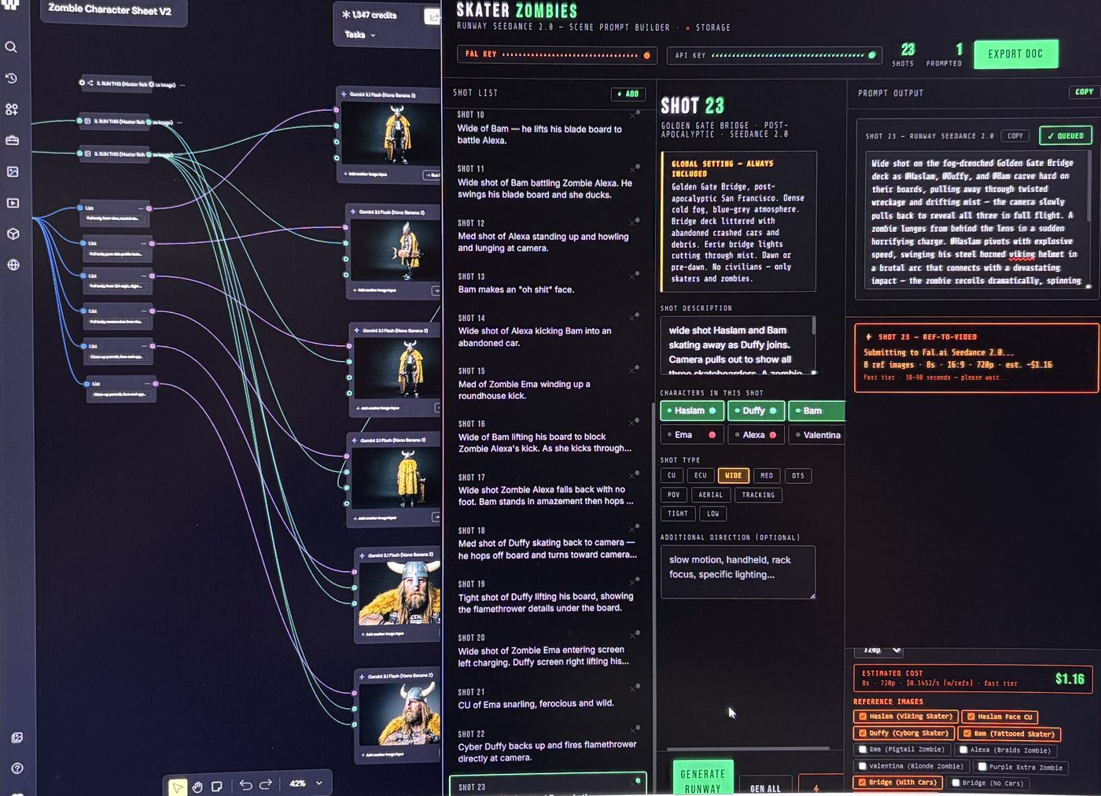Open the search tool in left sidebar
Viewport: 1101px width, 796px height.
pos(11,47)
